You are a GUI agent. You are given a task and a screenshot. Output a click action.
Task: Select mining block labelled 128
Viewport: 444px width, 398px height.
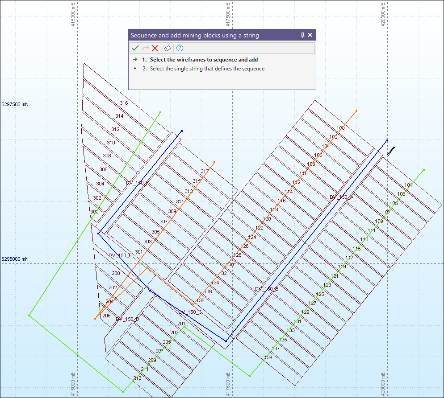click(x=237, y=255)
